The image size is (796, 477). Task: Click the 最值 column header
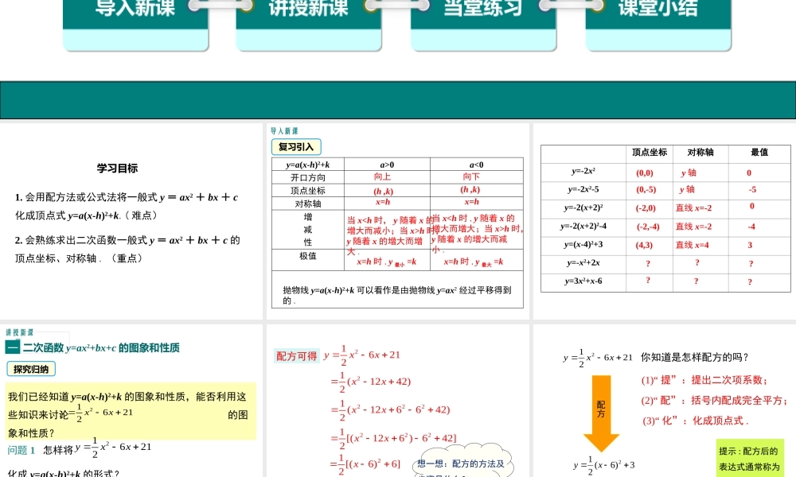click(x=759, y=152)
